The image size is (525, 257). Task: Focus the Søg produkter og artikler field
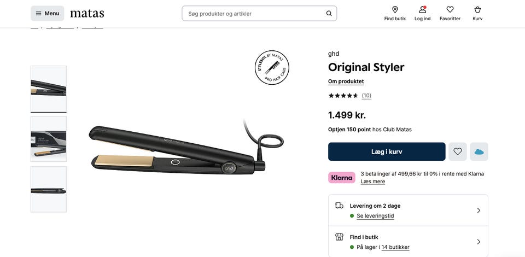[x=254, y=14]
